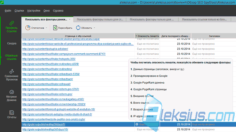Open the Файл menu
This screenshot has height=132, width=236.
click(8, 11)
